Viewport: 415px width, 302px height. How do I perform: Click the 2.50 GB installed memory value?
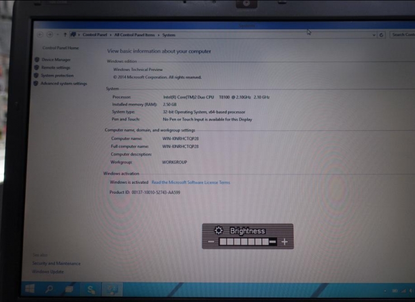pyautogui.click(x=169, y=104)
